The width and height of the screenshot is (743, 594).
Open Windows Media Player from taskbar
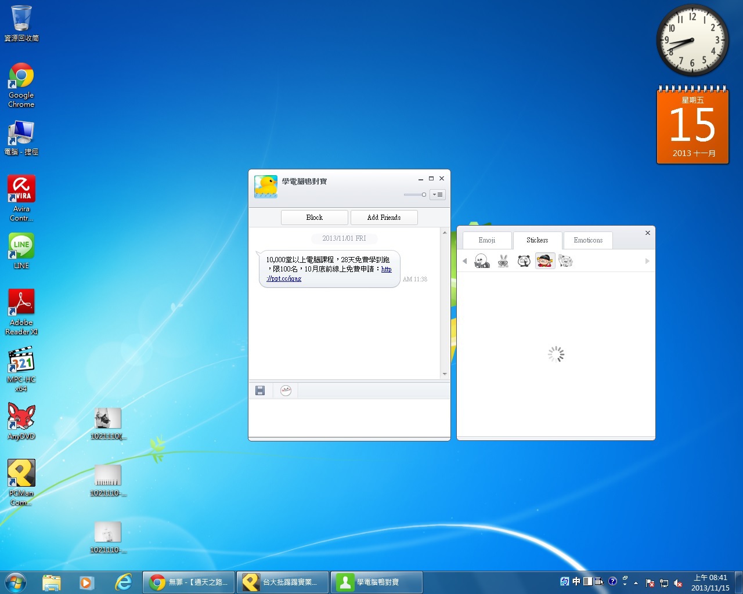[86, 582]
